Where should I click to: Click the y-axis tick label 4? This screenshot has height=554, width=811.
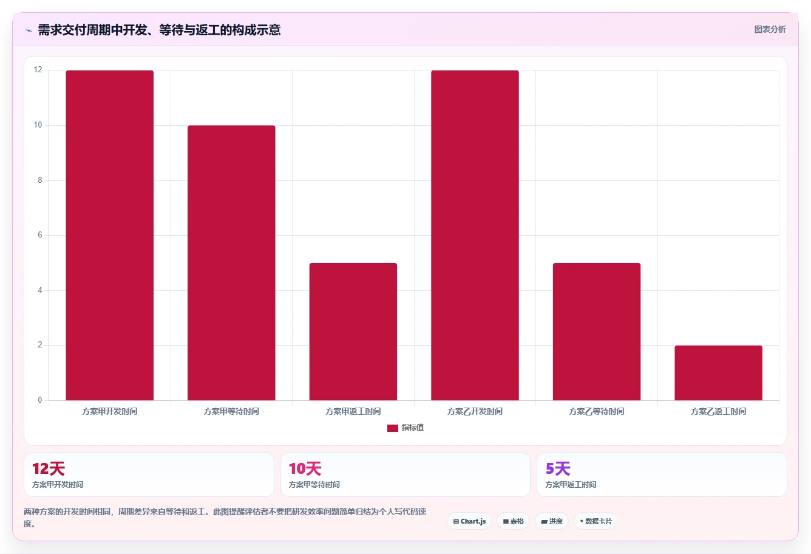40,290
